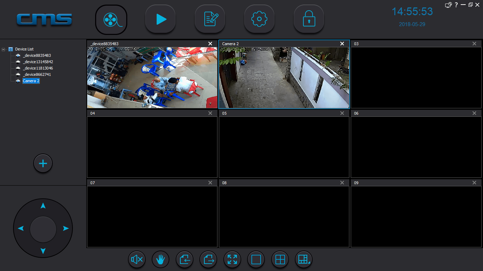Image resolution: width=483 pixels, height=271 pixels.
Task: Click the 2018-05-29 date text
Action: tap(412, 24)
